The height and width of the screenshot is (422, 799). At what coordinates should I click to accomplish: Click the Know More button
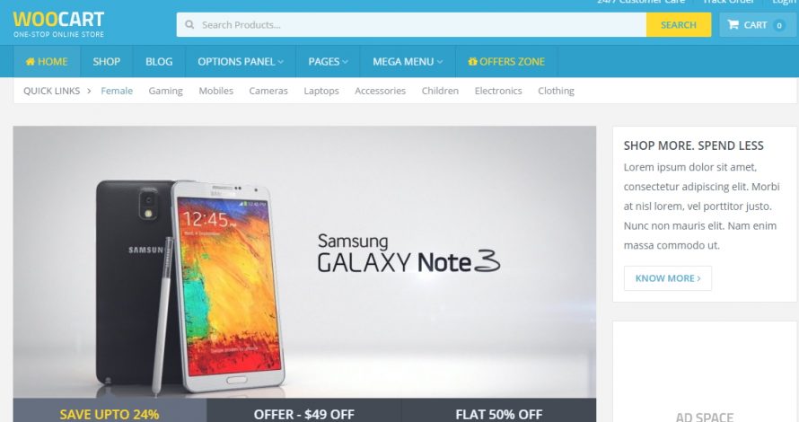pyautogui.click(x=668, y=278)
